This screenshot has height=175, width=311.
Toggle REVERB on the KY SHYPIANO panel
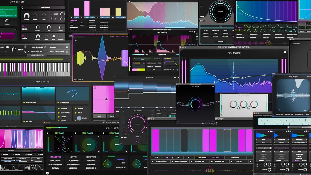coord(23,26)
